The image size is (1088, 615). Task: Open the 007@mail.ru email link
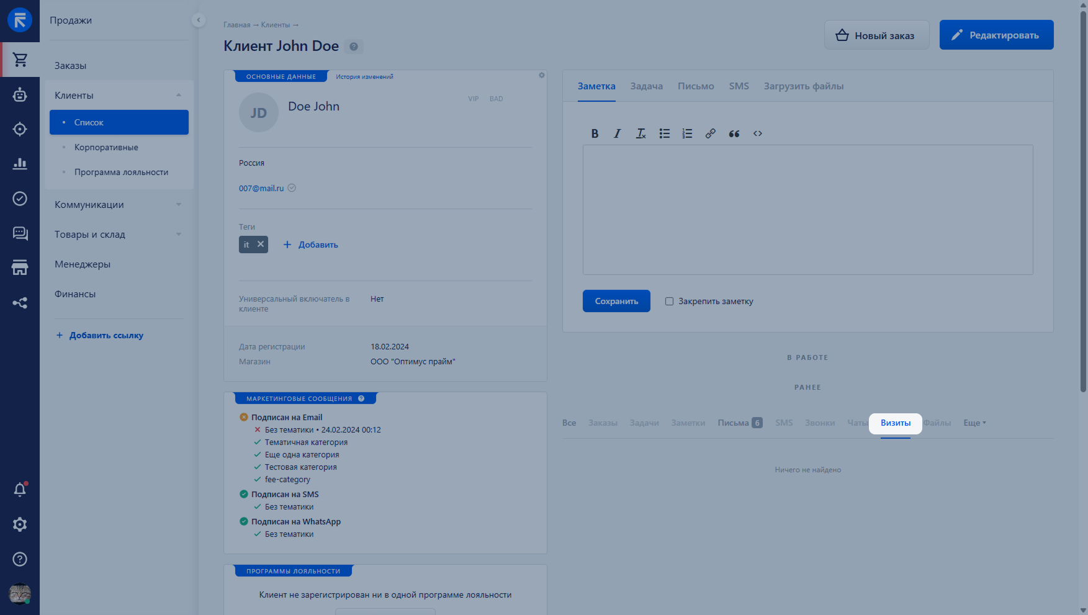[x=261, y=189]
